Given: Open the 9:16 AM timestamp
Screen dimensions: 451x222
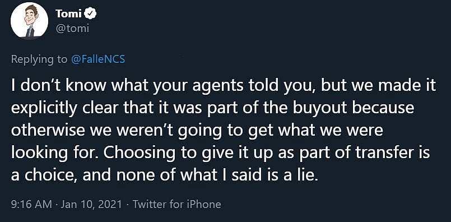Looking at the screenshot, I should click(x=31, y=204).
